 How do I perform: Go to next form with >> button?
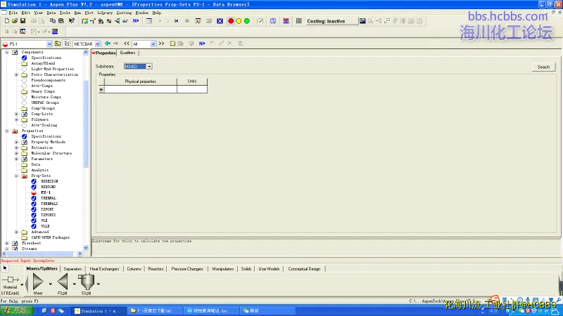[x=161, y=44]
